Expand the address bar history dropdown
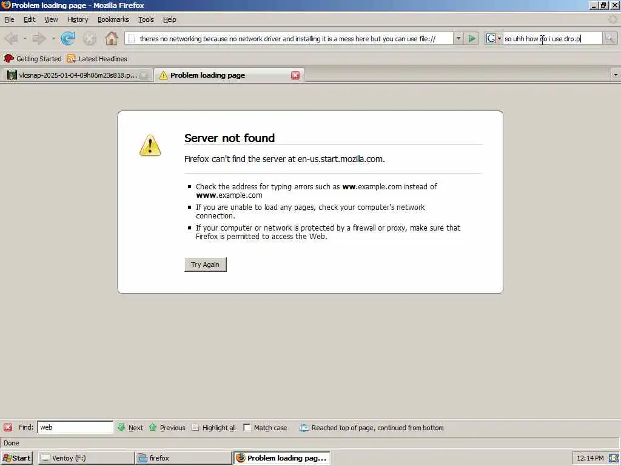This screenshot has height=466, width=621. 458,38
